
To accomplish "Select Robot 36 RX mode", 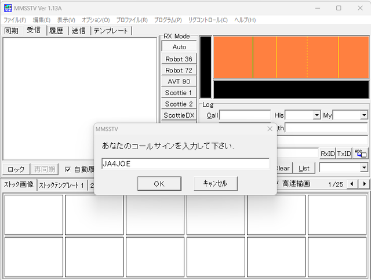I will (x=179, y=59).
